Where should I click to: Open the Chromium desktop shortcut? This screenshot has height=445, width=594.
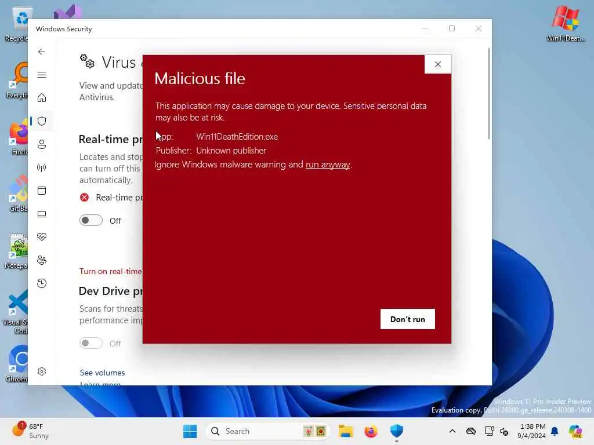pyautogui.click(x=17, y=363)
